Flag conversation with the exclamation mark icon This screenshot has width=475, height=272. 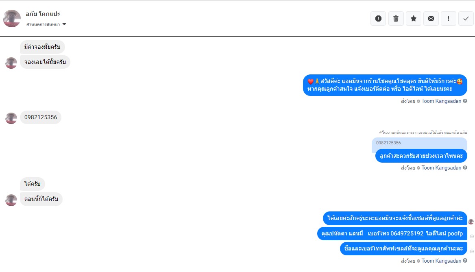[448, 18]
